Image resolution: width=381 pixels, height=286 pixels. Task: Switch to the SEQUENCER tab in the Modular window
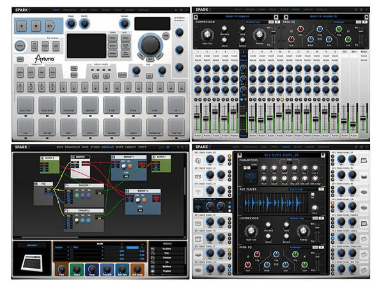(72, 147)
